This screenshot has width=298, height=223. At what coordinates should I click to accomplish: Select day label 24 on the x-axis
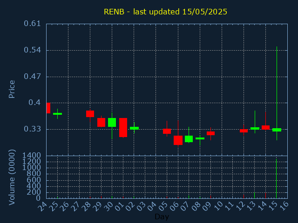click(x=42, y=206)
